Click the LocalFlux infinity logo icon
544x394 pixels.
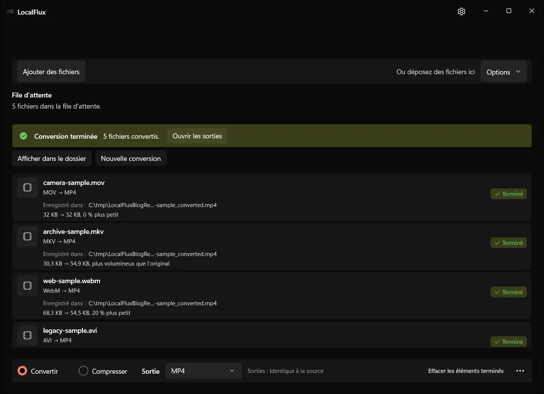pos(10,12)
